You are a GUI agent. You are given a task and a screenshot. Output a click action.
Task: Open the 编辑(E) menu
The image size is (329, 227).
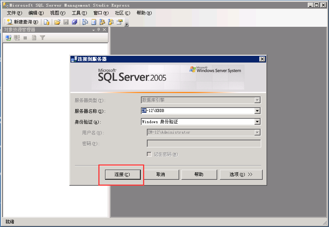[x=36, y=13]
